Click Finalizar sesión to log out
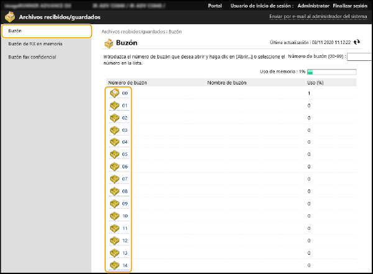373x274 pixels. [351, 5]
